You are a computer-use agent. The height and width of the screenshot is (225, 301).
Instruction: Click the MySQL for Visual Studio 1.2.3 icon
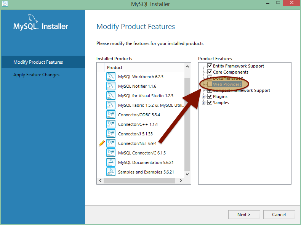(111, 95)
